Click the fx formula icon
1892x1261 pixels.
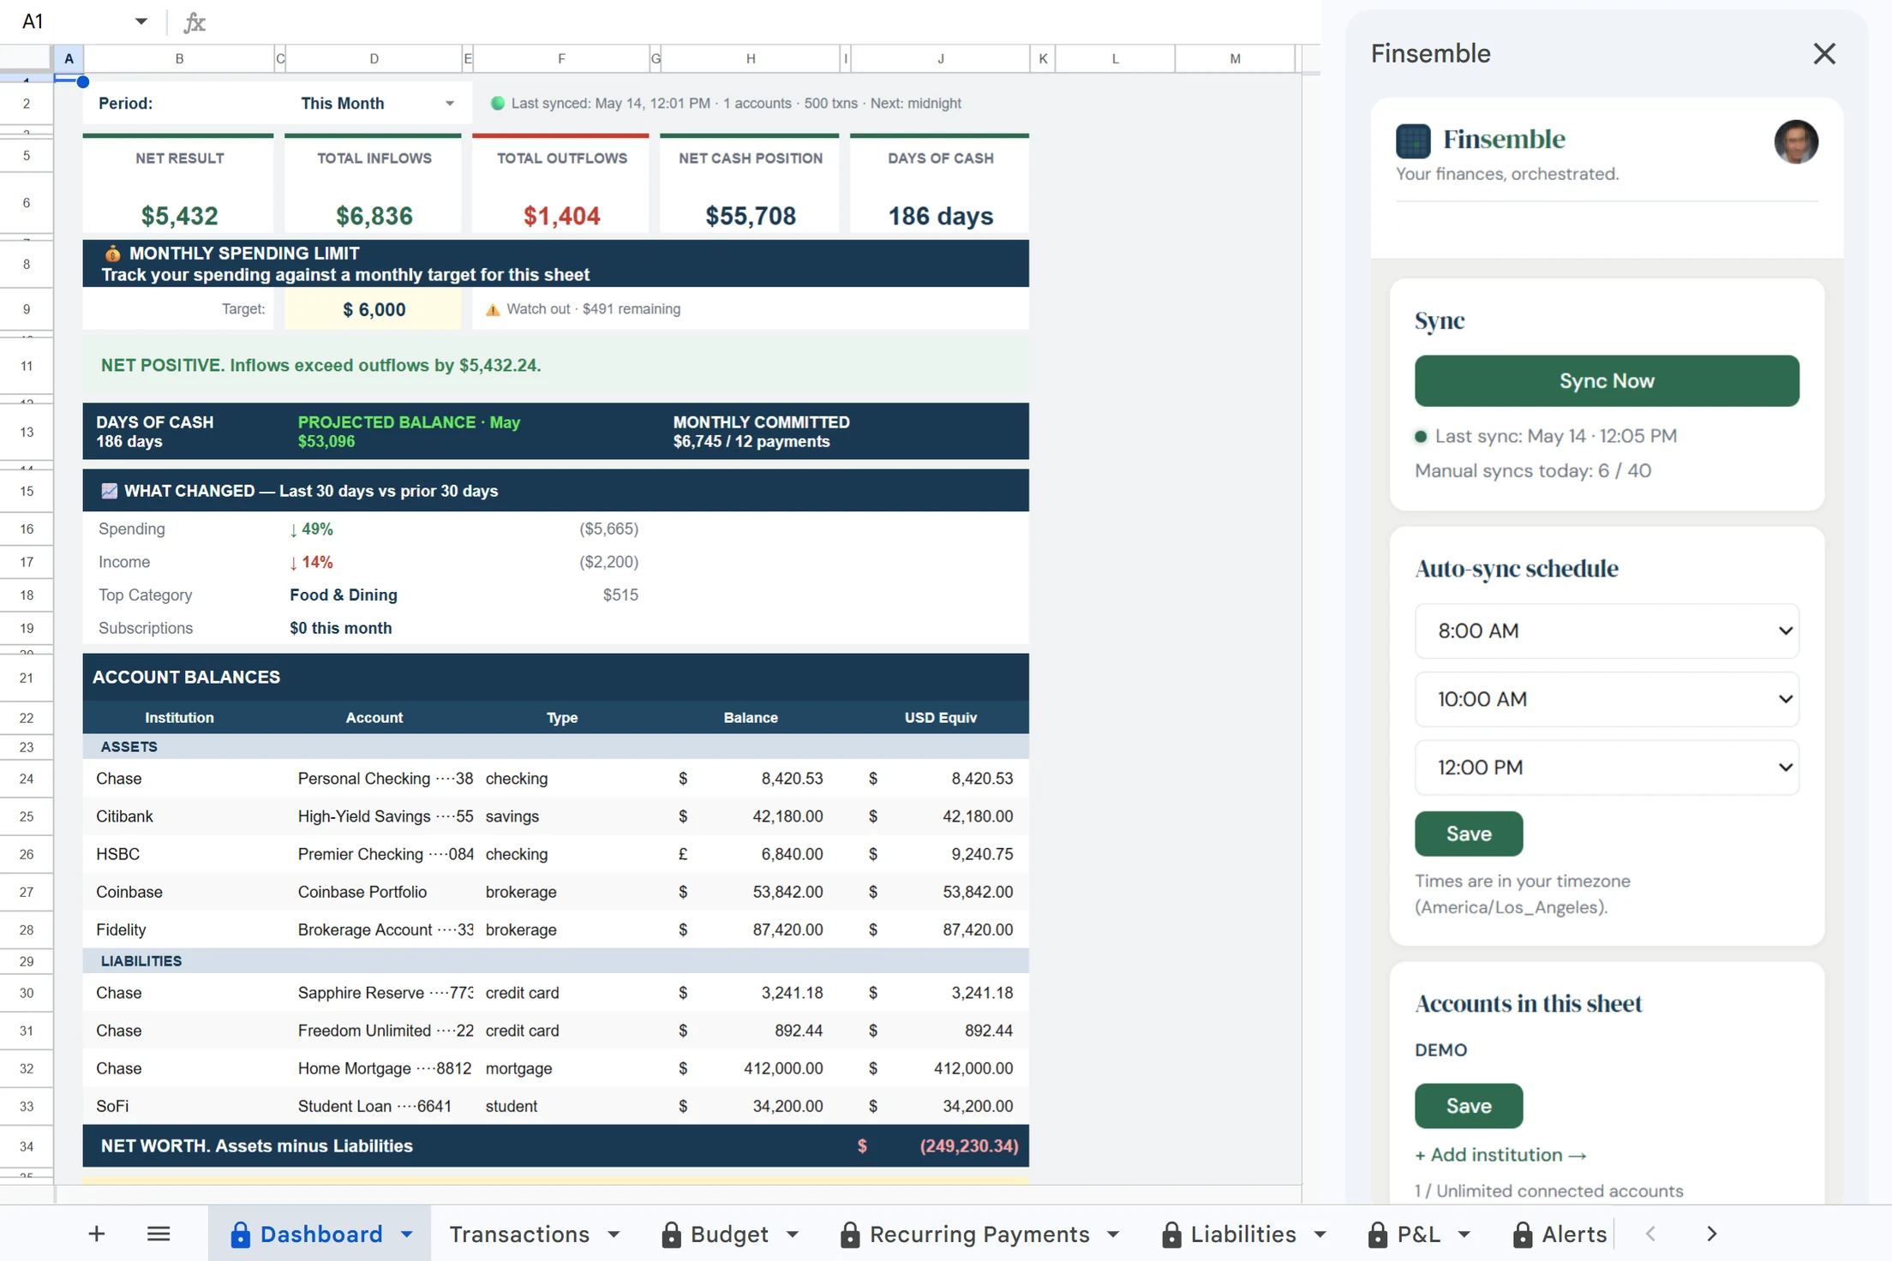coord(195,22)
